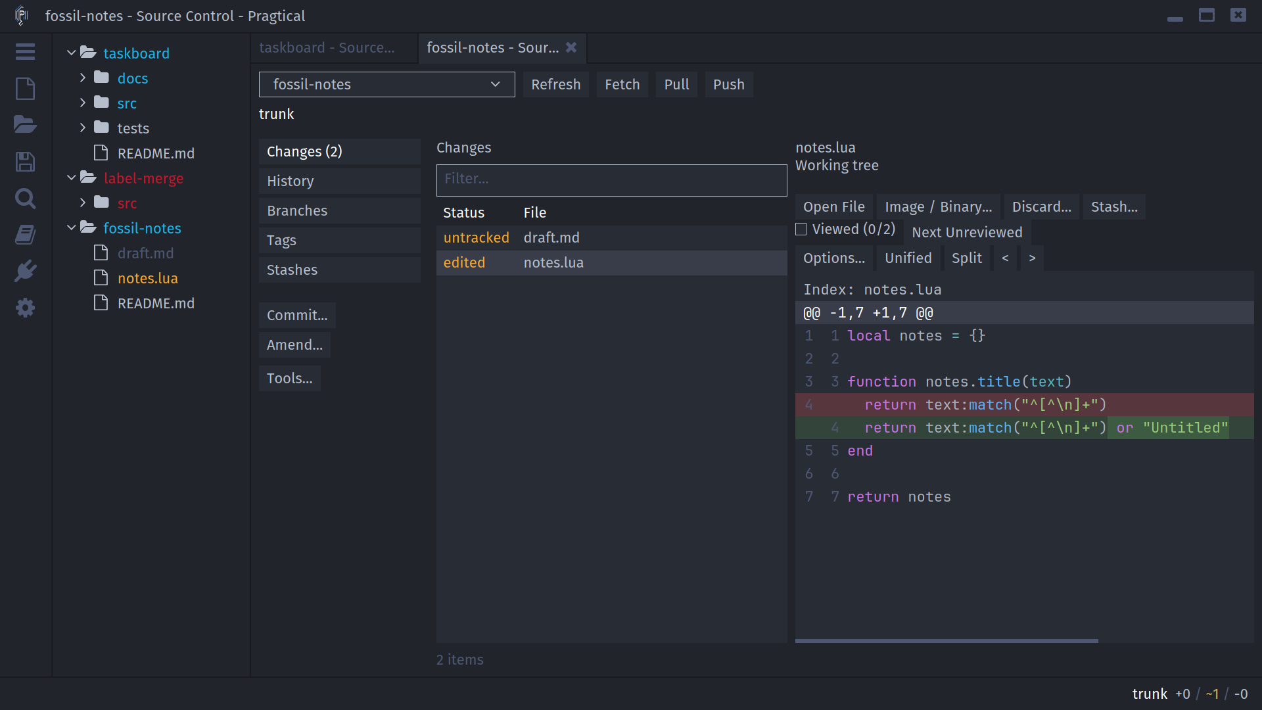The width and height of the screenshot is (1262, 710).
Task: Click the Fetch button
Action: (x=622, y=85)
